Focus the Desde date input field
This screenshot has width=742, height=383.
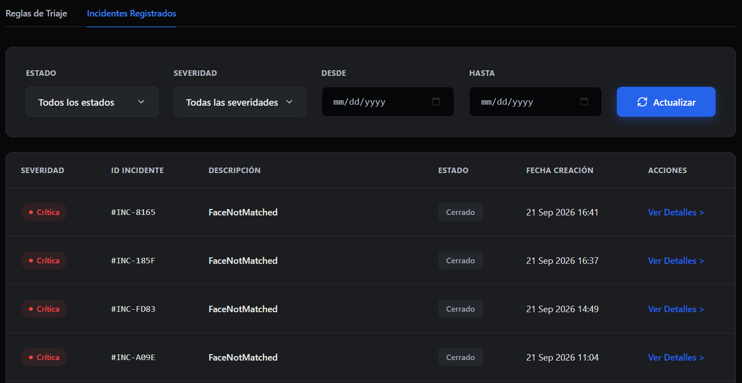point(388,102)
